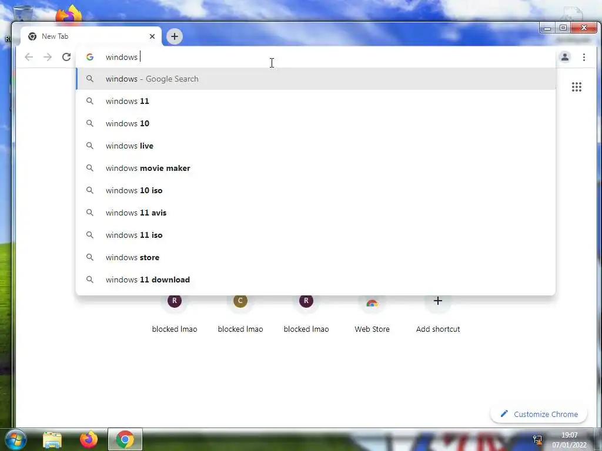The image size is (602, 451).
Task: Click the Chrome taskbar button
Action: coord(125,439)
